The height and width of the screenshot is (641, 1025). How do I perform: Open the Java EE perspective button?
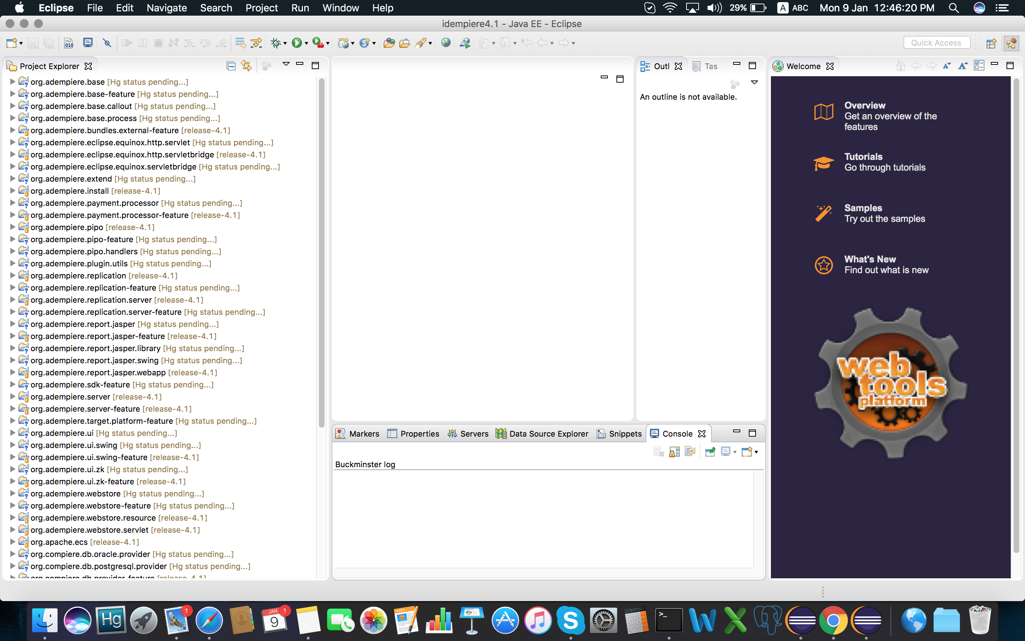[x=1011, y=43]
